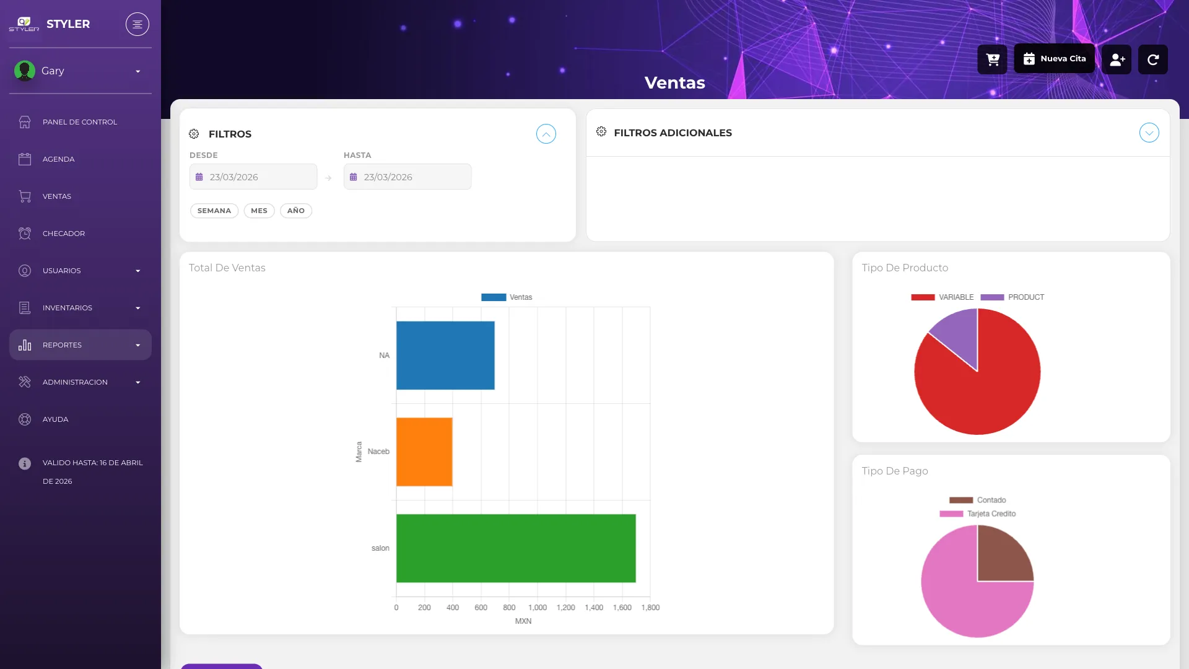
Task: Open the shopping cart icon in header
Action: coord(993,59)
